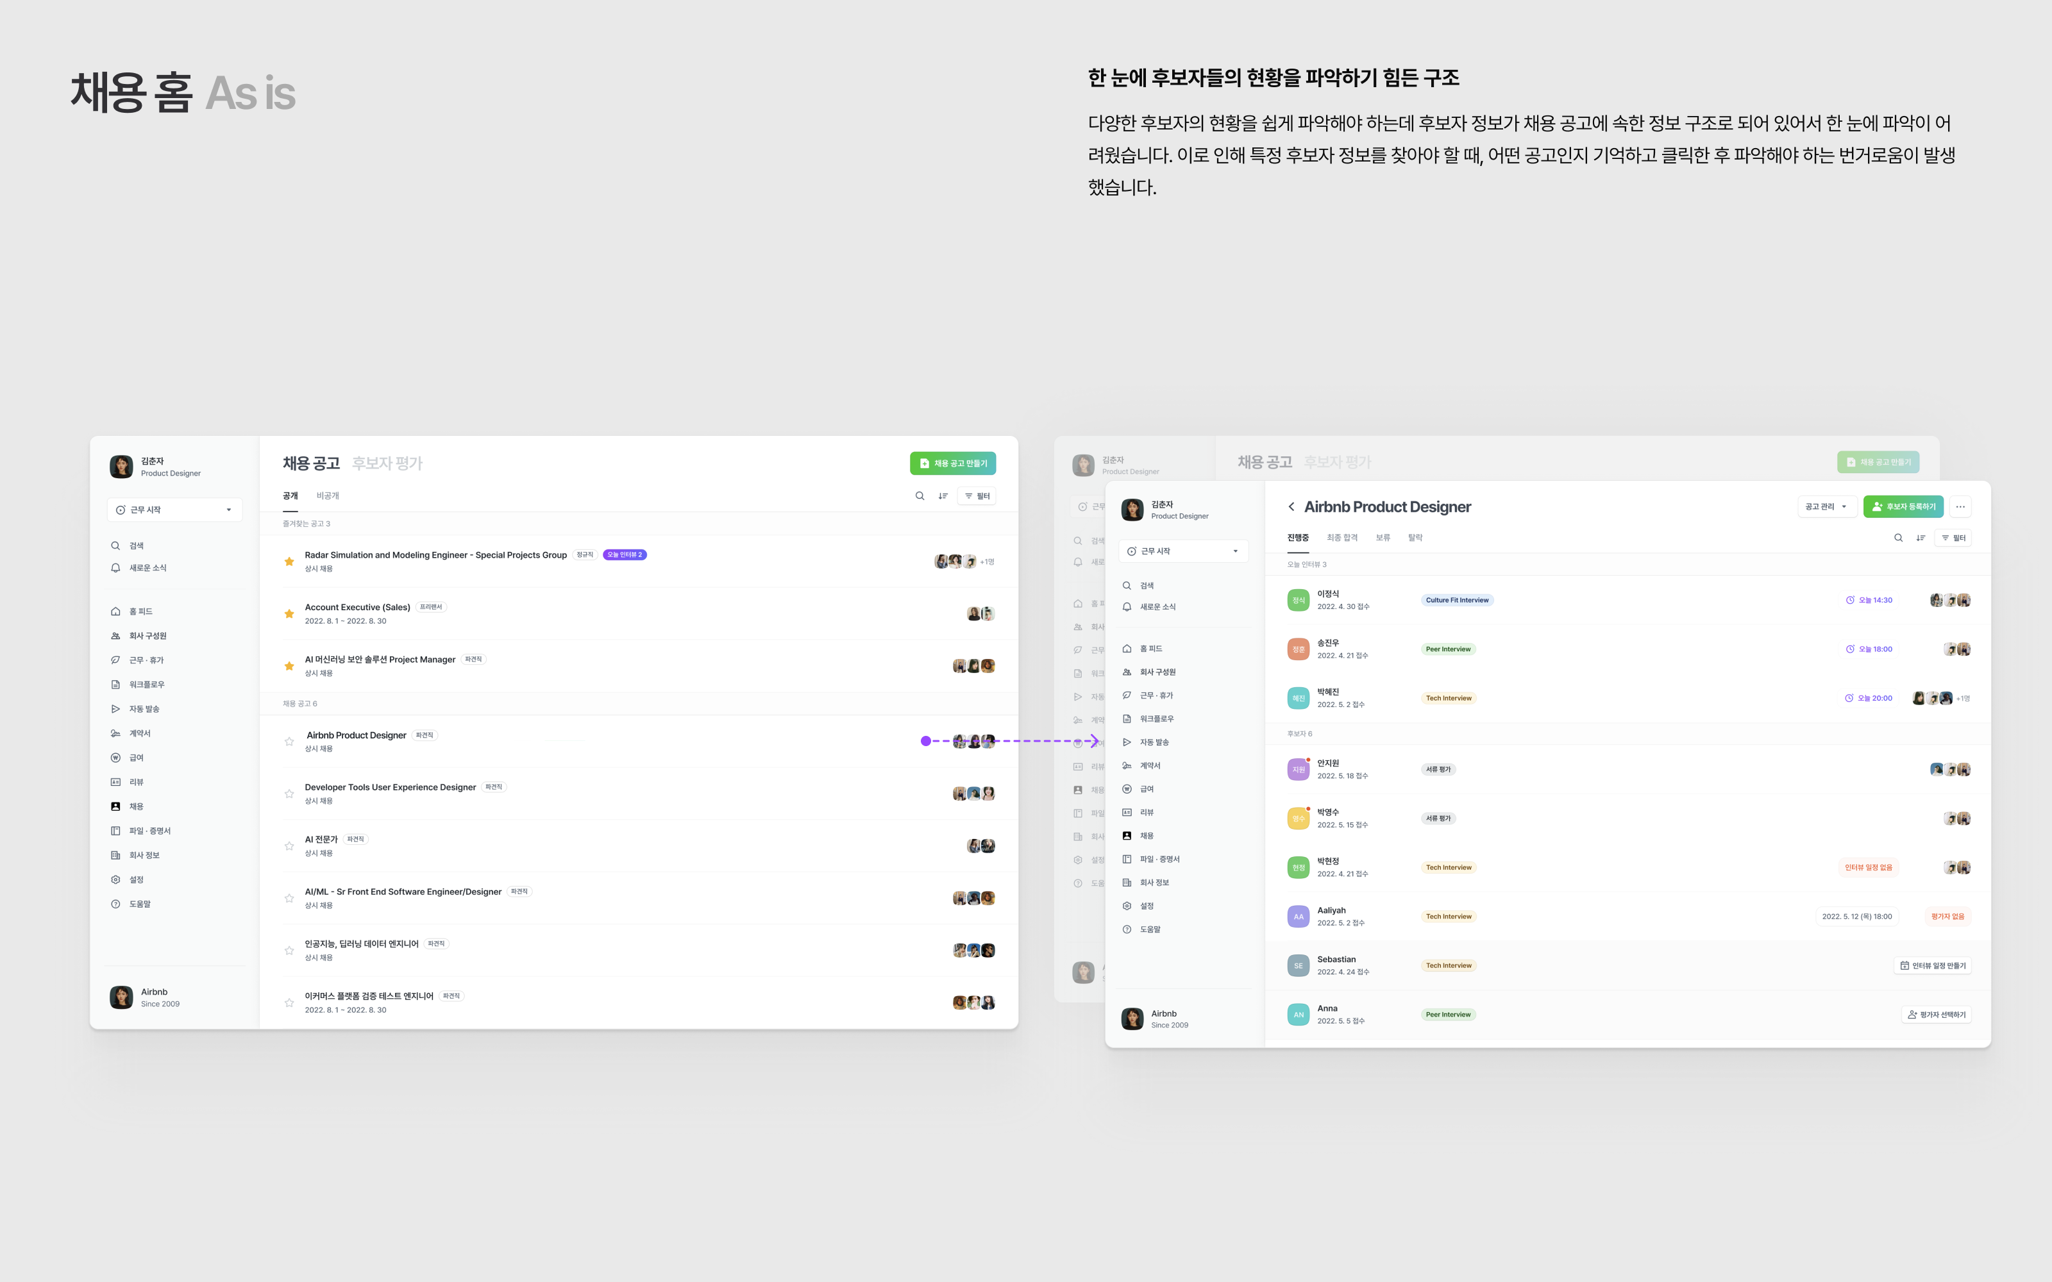The image size is (2052, 1282).
Task: Click 평가자 선택하기 button for Anna
Action: point(1935,1015)
